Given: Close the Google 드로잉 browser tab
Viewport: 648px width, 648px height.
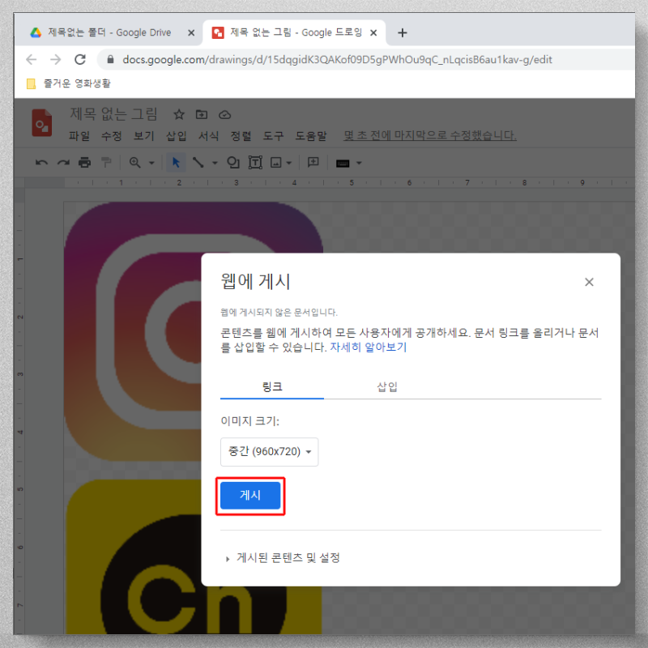Looking at the screenshot, I should pos(373,33).
